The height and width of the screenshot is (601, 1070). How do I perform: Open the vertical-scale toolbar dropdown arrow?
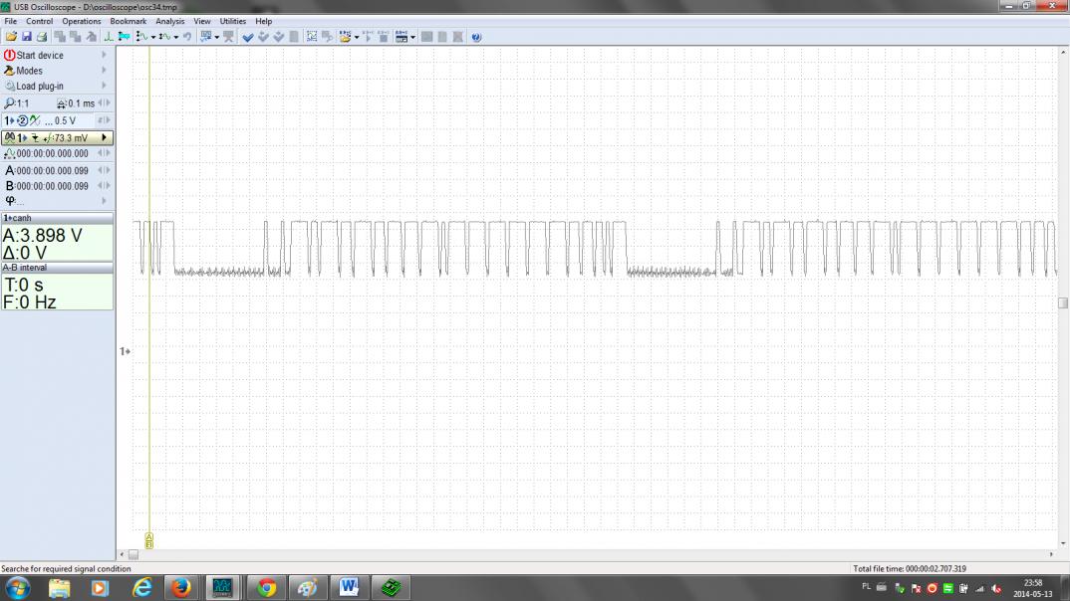tap(153, 37)
